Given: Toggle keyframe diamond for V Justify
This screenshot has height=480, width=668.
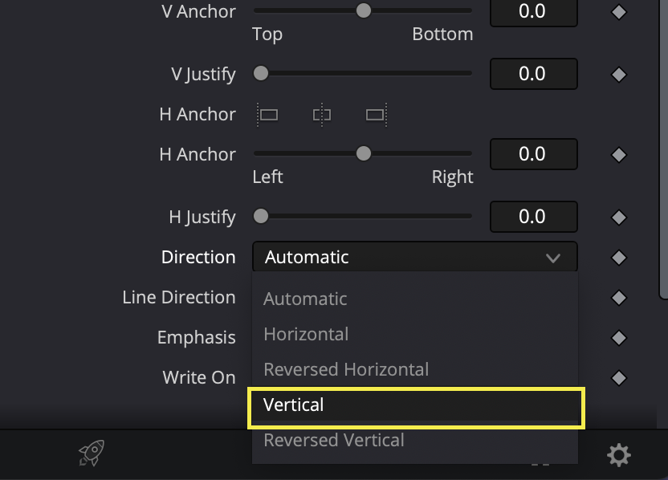Looking at the screenshot, I should [618, 75].
